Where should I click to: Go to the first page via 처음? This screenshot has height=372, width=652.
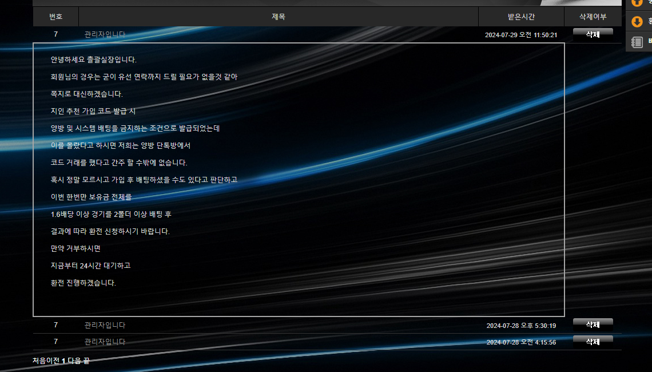[39, 361]
